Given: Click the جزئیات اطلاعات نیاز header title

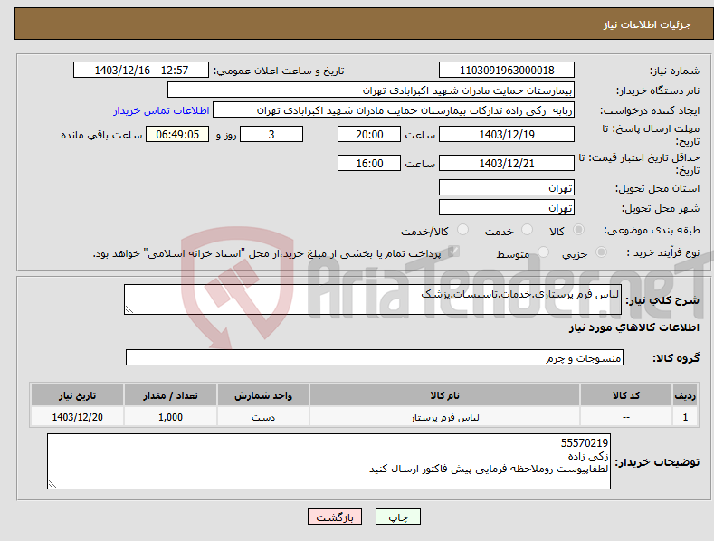Looking at the screenshot, I should pos(647,24).
